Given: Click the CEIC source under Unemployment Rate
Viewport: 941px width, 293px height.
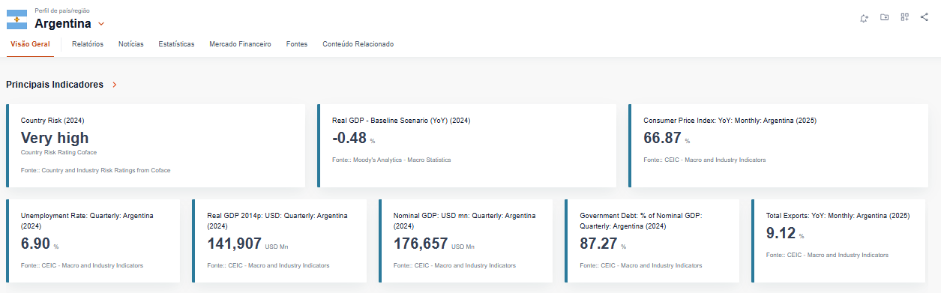Looking at the screenshot, I should pos(82,265).
